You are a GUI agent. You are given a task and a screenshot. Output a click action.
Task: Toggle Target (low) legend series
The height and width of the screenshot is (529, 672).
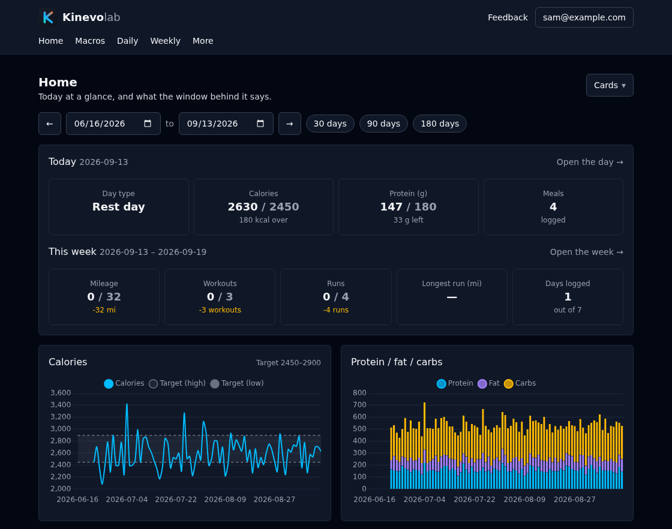(x=237, y=383)
